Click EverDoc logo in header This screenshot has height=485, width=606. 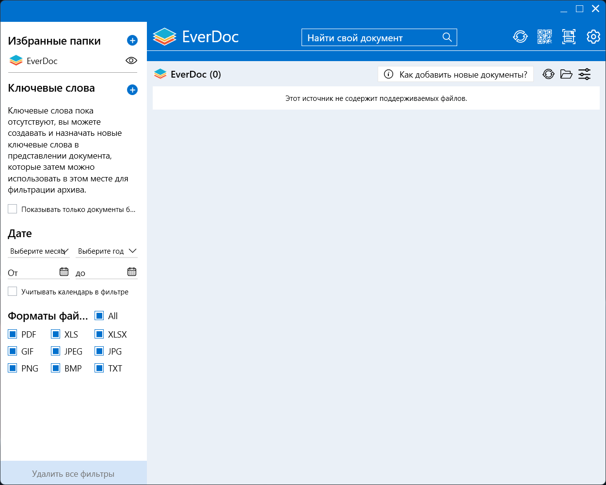pos(196,37)
